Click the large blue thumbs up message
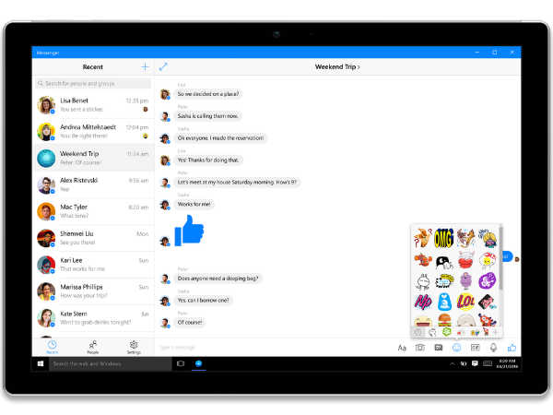The image size is (553, 415). pos(189,231)
